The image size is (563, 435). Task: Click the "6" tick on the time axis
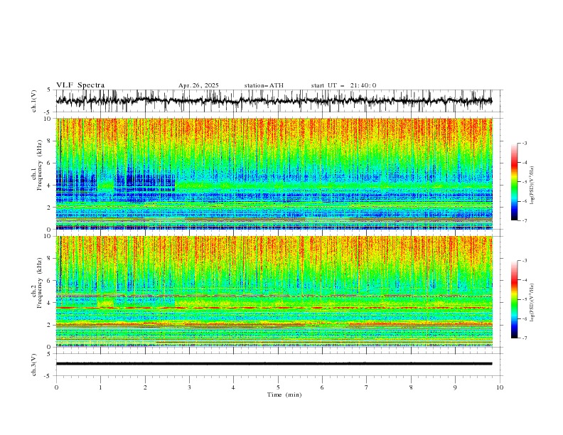click(322, 387)
